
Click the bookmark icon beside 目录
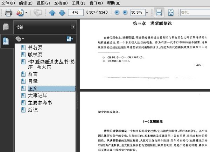(x=23, y=81)
